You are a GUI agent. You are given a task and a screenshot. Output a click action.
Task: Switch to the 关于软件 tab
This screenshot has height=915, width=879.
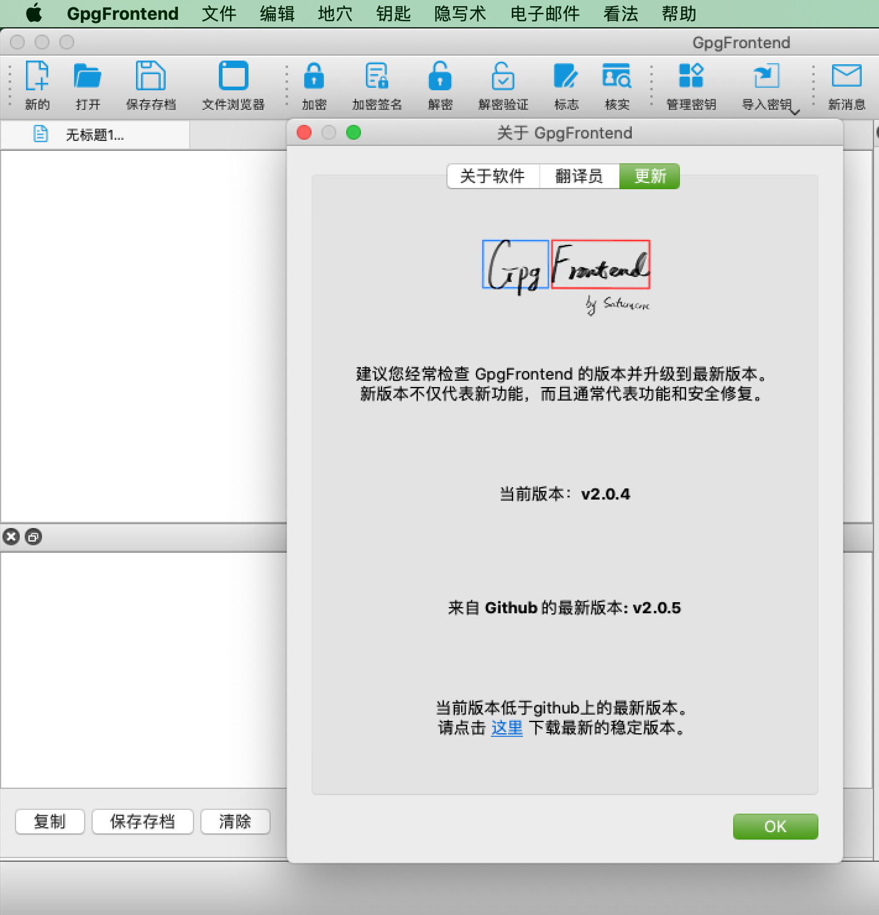493,176
